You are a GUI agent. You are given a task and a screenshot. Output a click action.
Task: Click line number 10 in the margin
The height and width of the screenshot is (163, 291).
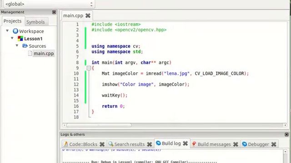coord(76,73)
